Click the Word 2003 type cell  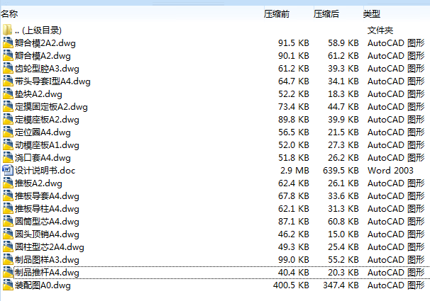(x=390, y=171)
